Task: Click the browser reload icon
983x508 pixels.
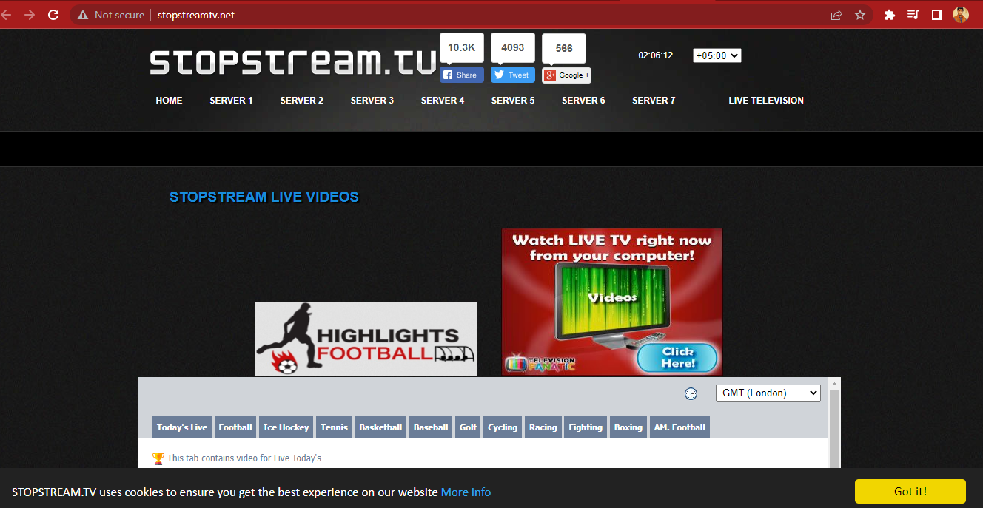Action: click(x=53, y=15)
